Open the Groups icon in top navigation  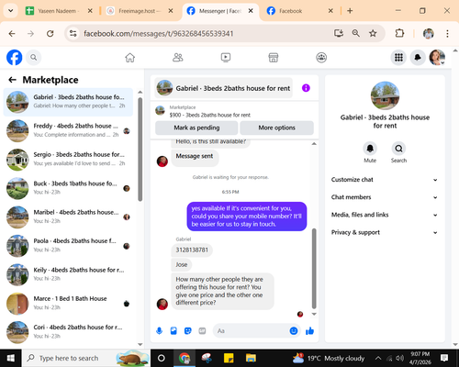[321, 57]
